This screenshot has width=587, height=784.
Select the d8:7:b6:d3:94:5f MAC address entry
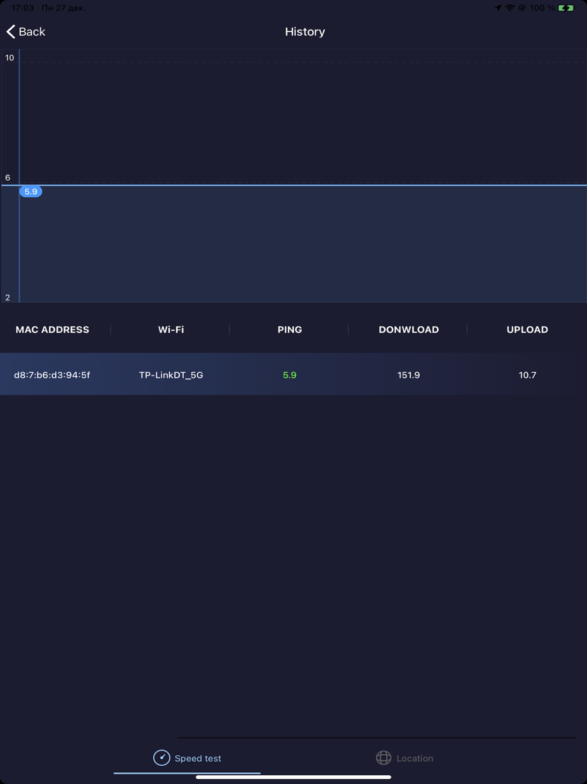coord(52,375)
